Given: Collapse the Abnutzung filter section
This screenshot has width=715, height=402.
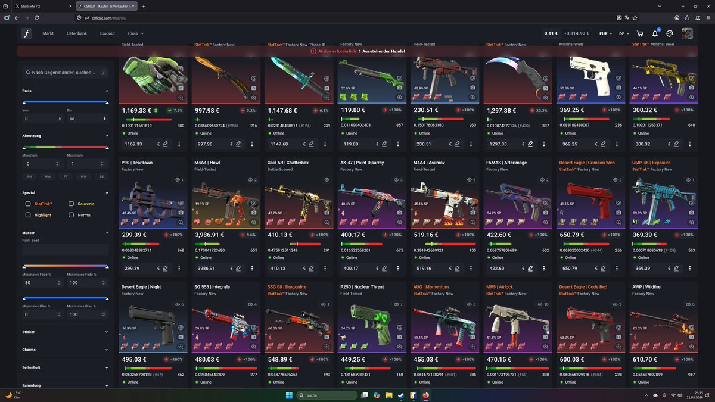Looking at the screenshot, I should coord(107,136).
